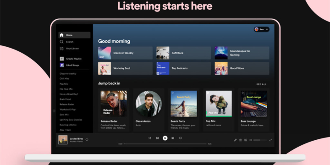330x165 pixels.
Task: Click the Jump back in heading
Action: pyautogui.click(x=109, y=83)
